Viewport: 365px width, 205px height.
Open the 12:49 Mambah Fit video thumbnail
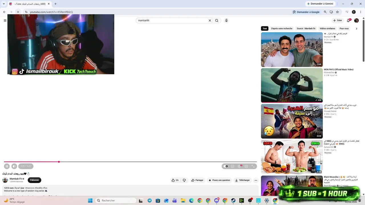[292, 50]
